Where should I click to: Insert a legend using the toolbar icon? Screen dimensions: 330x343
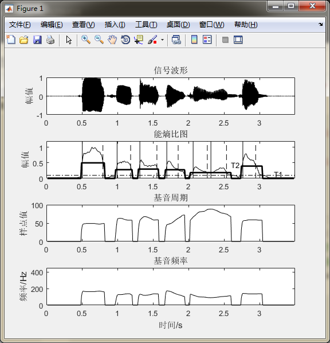[x=207, y=40]
